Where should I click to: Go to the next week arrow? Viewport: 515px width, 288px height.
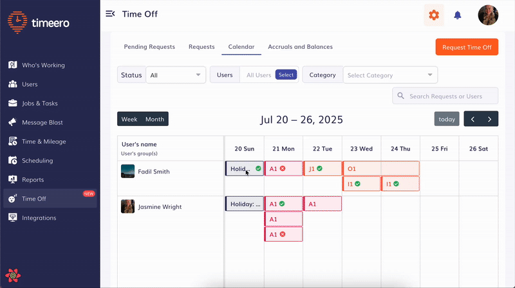coord(490,119)
